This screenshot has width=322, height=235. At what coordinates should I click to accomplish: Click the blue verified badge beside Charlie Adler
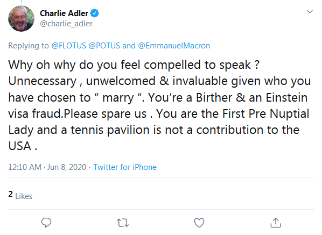(x=95, y=13)
